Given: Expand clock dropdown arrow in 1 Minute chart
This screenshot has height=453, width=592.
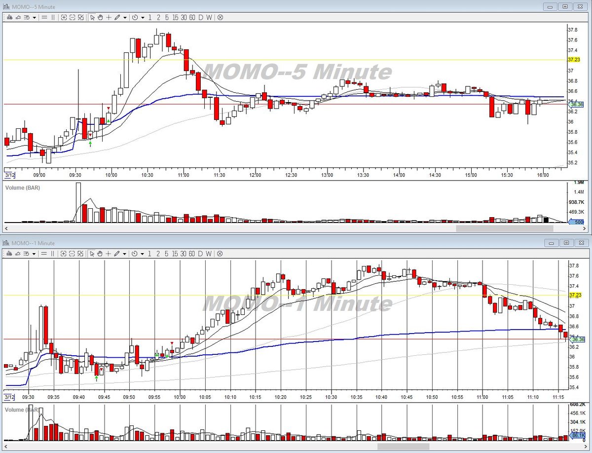Looking at the screenshot, I should (x=143, y=253).
